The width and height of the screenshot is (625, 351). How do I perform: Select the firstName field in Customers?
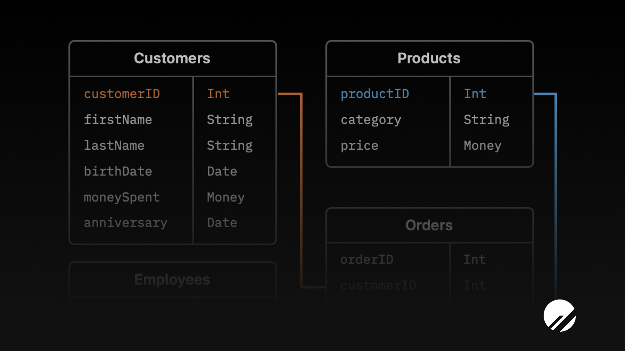(118, 120)
